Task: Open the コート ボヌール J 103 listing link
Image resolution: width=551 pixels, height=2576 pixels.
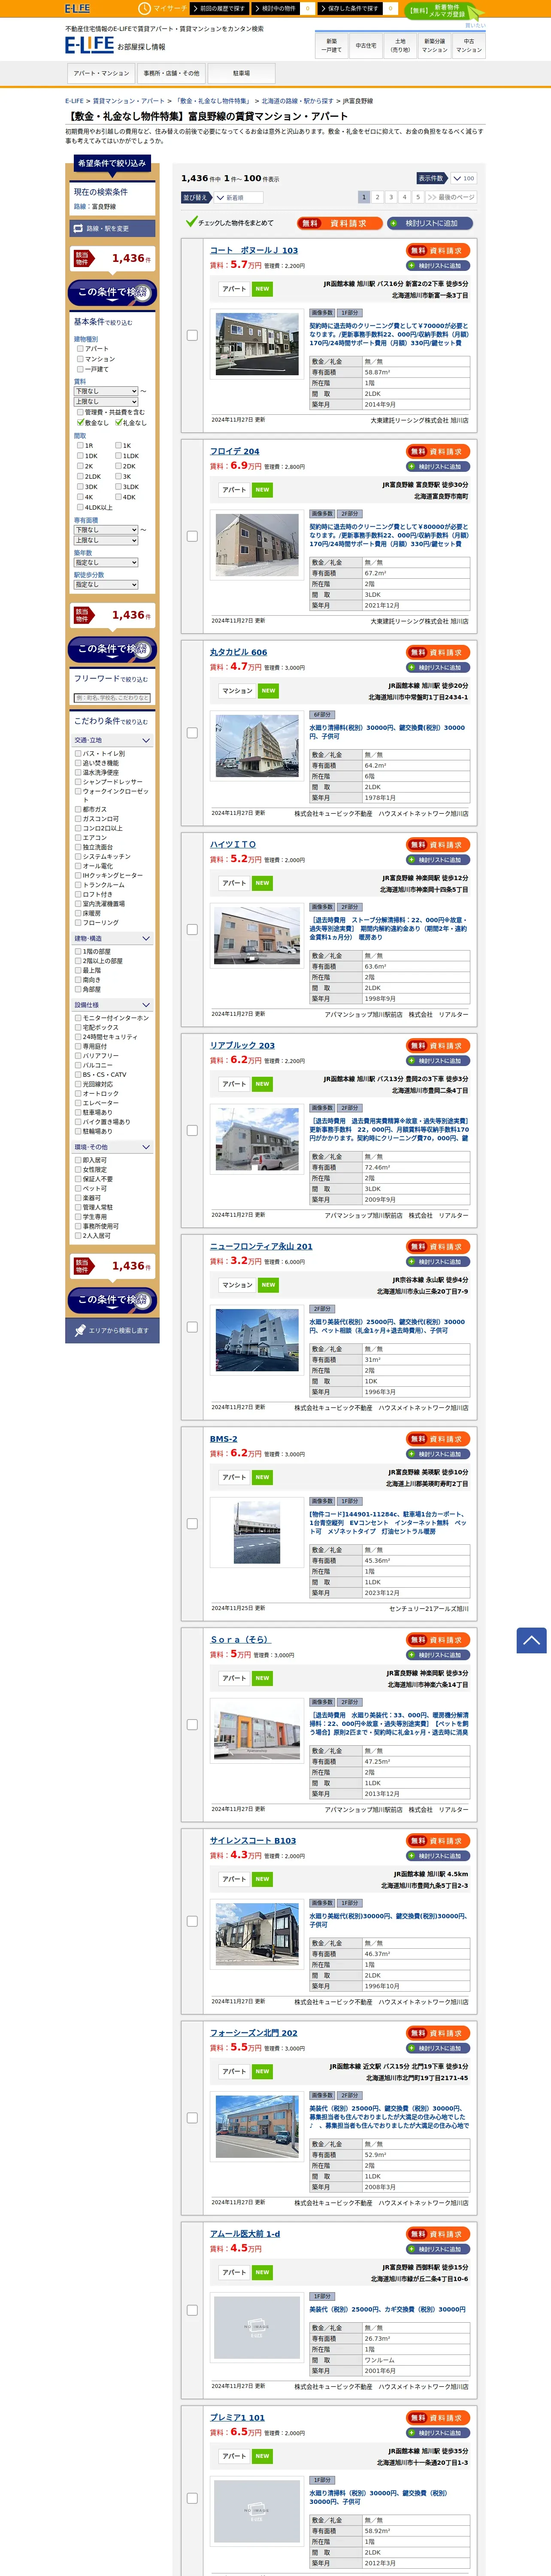Action: 254,250
